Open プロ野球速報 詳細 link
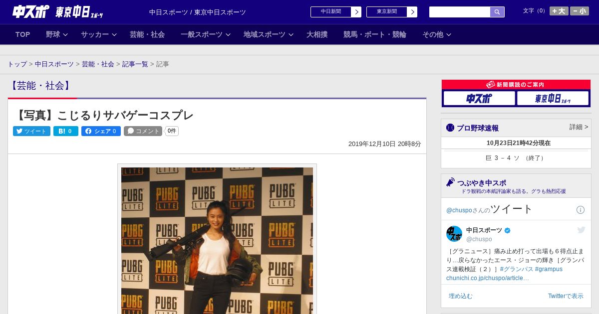599x314 pixels. tap(579, 127)
